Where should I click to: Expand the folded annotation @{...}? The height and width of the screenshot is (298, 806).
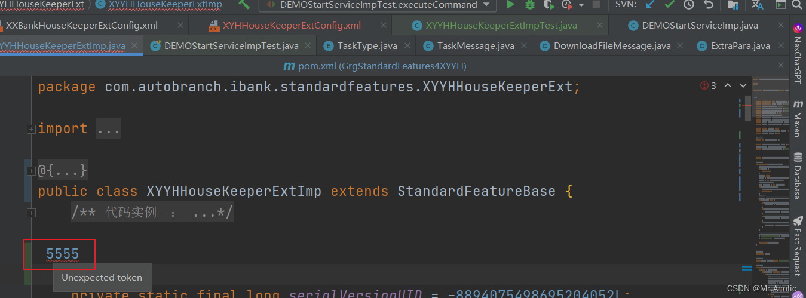click(31, 171)
